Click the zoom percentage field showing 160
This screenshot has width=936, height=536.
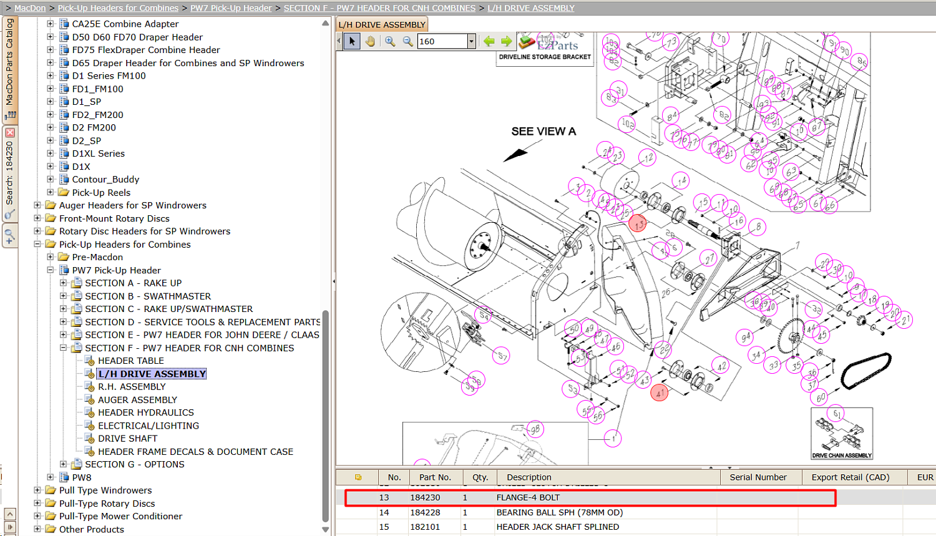(x=442, y=41)
